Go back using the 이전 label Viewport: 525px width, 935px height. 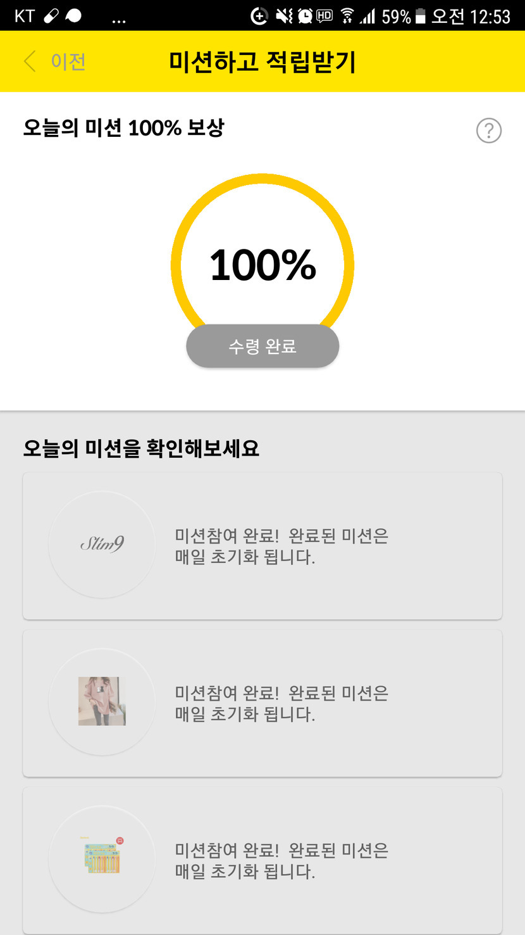pos(68,61)
